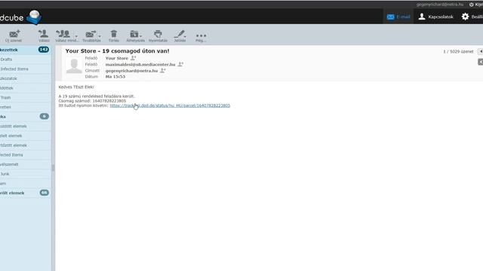Open the folder showing 66 unread
Image resolution: width=483 pixels, height=271 pixels.
point(25,193)
